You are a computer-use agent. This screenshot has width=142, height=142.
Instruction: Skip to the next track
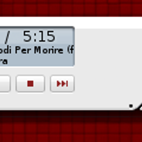click(62, 83)
